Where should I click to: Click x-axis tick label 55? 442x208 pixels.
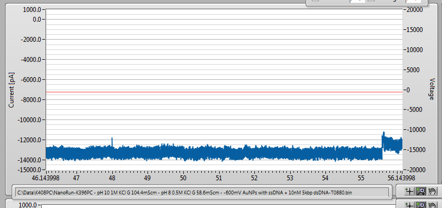(361, 178)
